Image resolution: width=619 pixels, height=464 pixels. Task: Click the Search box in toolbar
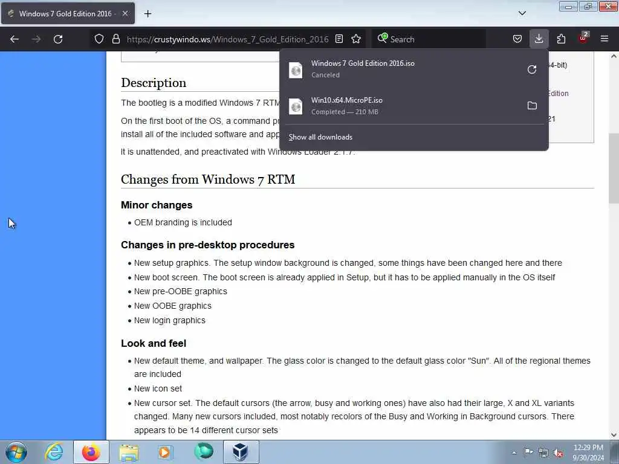429,39
